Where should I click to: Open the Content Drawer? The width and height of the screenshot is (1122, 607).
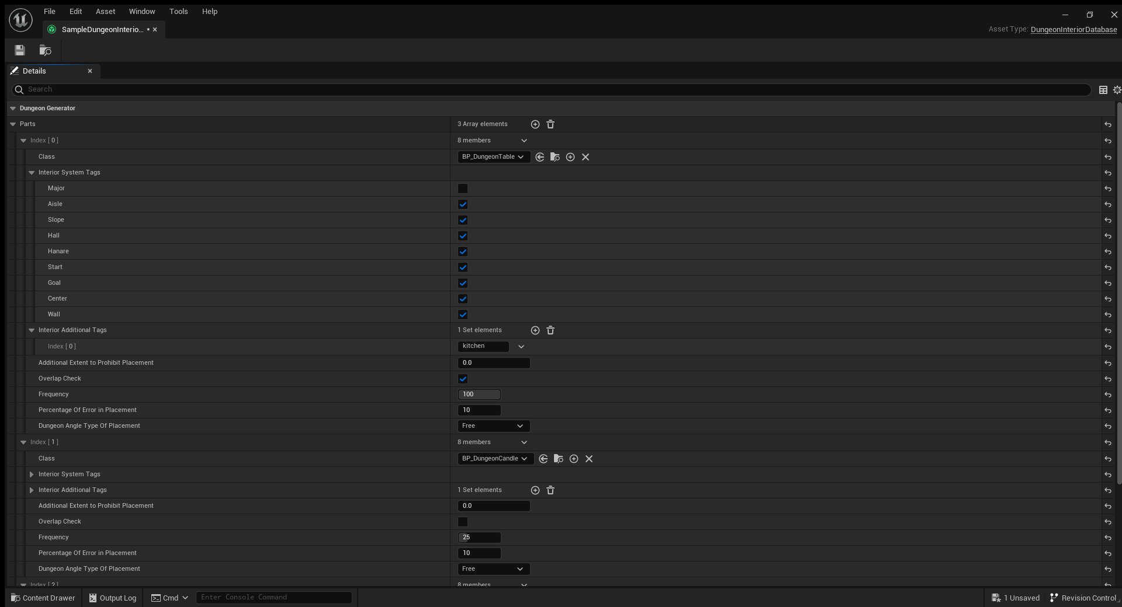43,598
